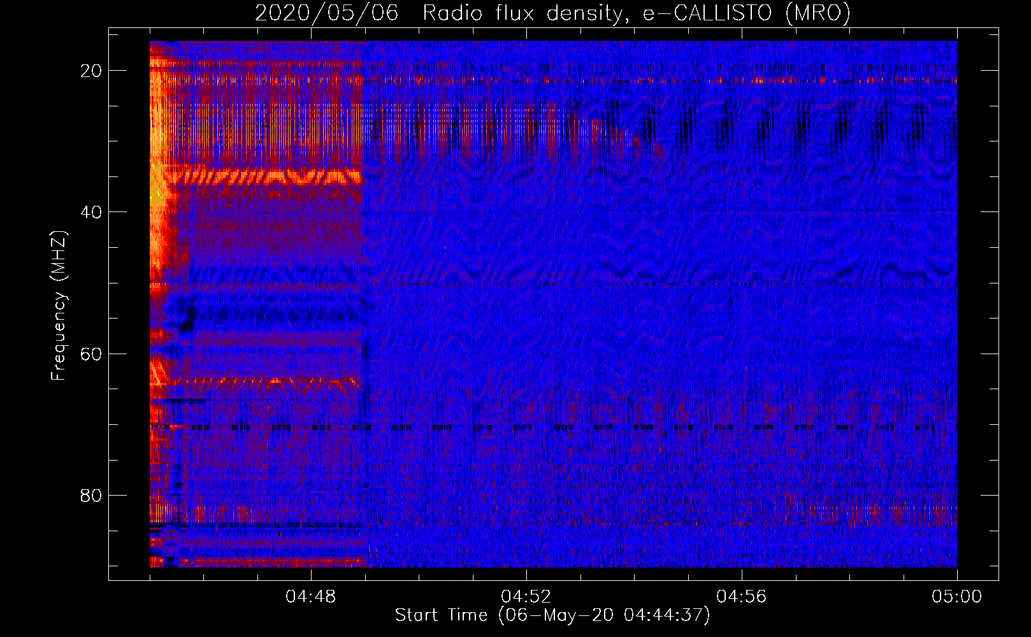Click the '04:56' time tick label
This screenshot has height=637, width=1031.
742,597
